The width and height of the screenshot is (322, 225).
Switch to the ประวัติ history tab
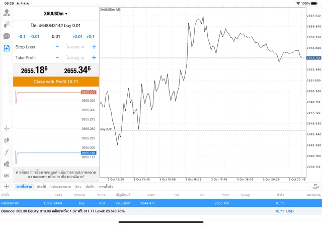point(41,187)
